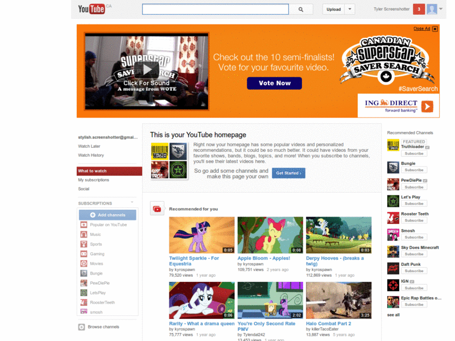Click the IGN channel avatar
This screenshot has height=341, width=455.
point(393,285)
